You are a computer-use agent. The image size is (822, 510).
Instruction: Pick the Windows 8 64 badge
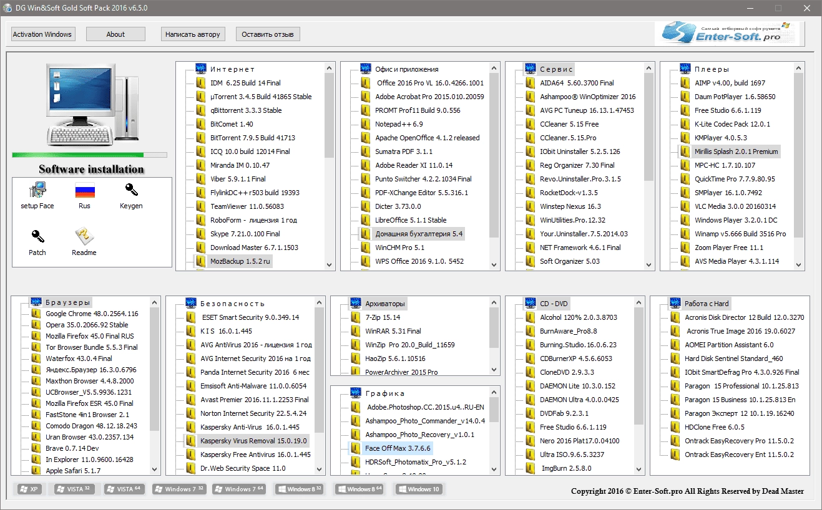click(360, 489)
